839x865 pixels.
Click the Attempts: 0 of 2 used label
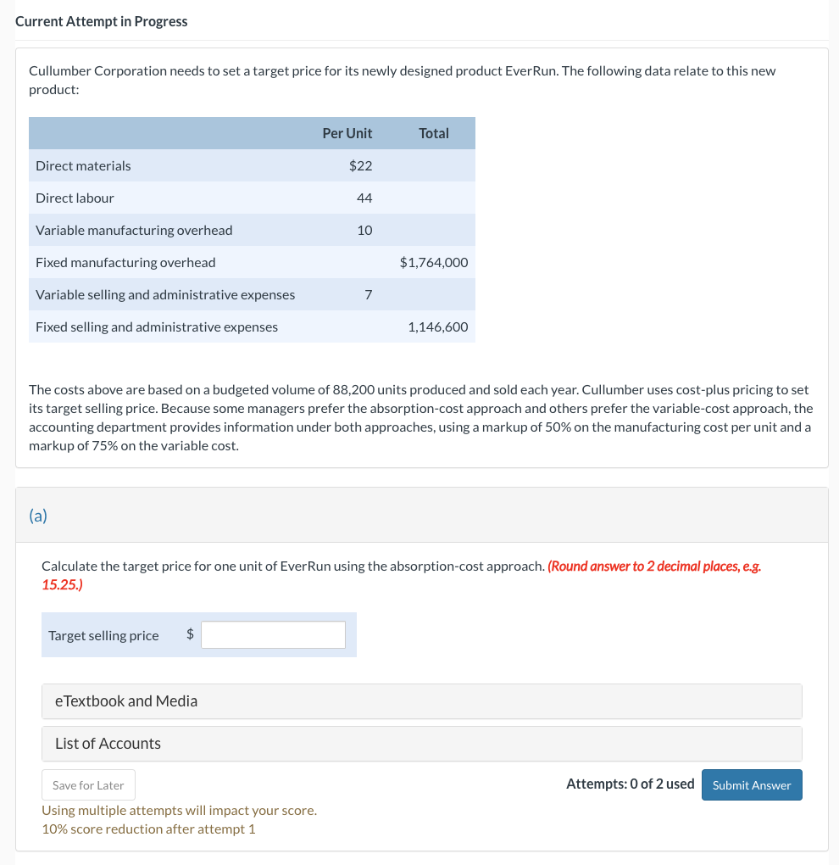(x=631, y=784)
